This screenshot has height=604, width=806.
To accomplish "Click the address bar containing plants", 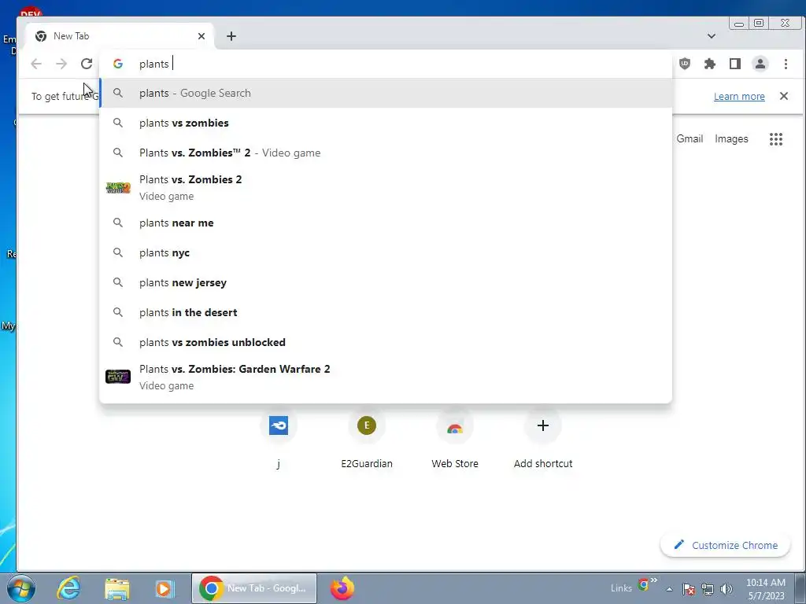I will (x=386, y=64).
